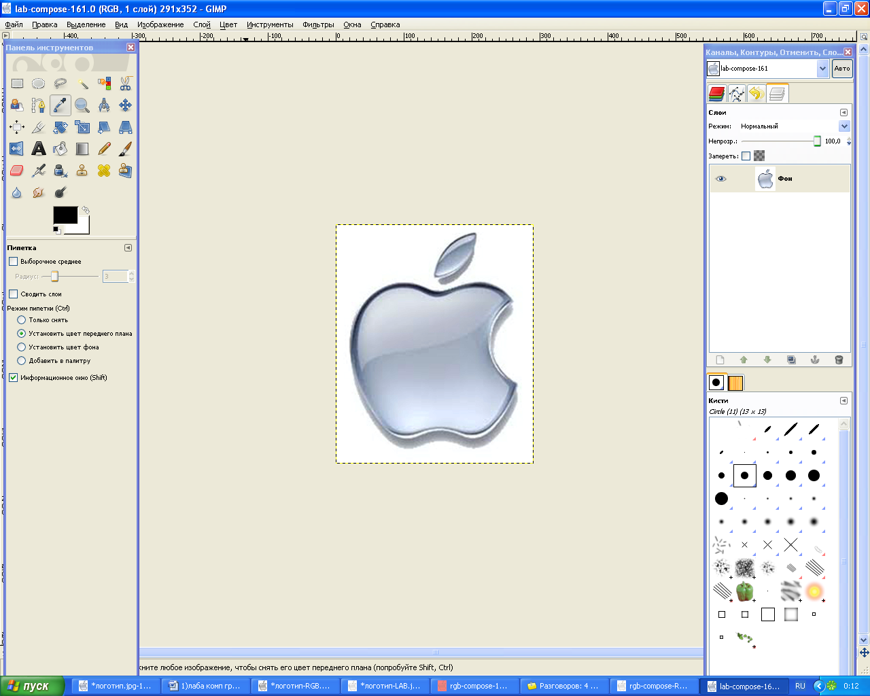Select the Clone stamp tool

point(82,171)
